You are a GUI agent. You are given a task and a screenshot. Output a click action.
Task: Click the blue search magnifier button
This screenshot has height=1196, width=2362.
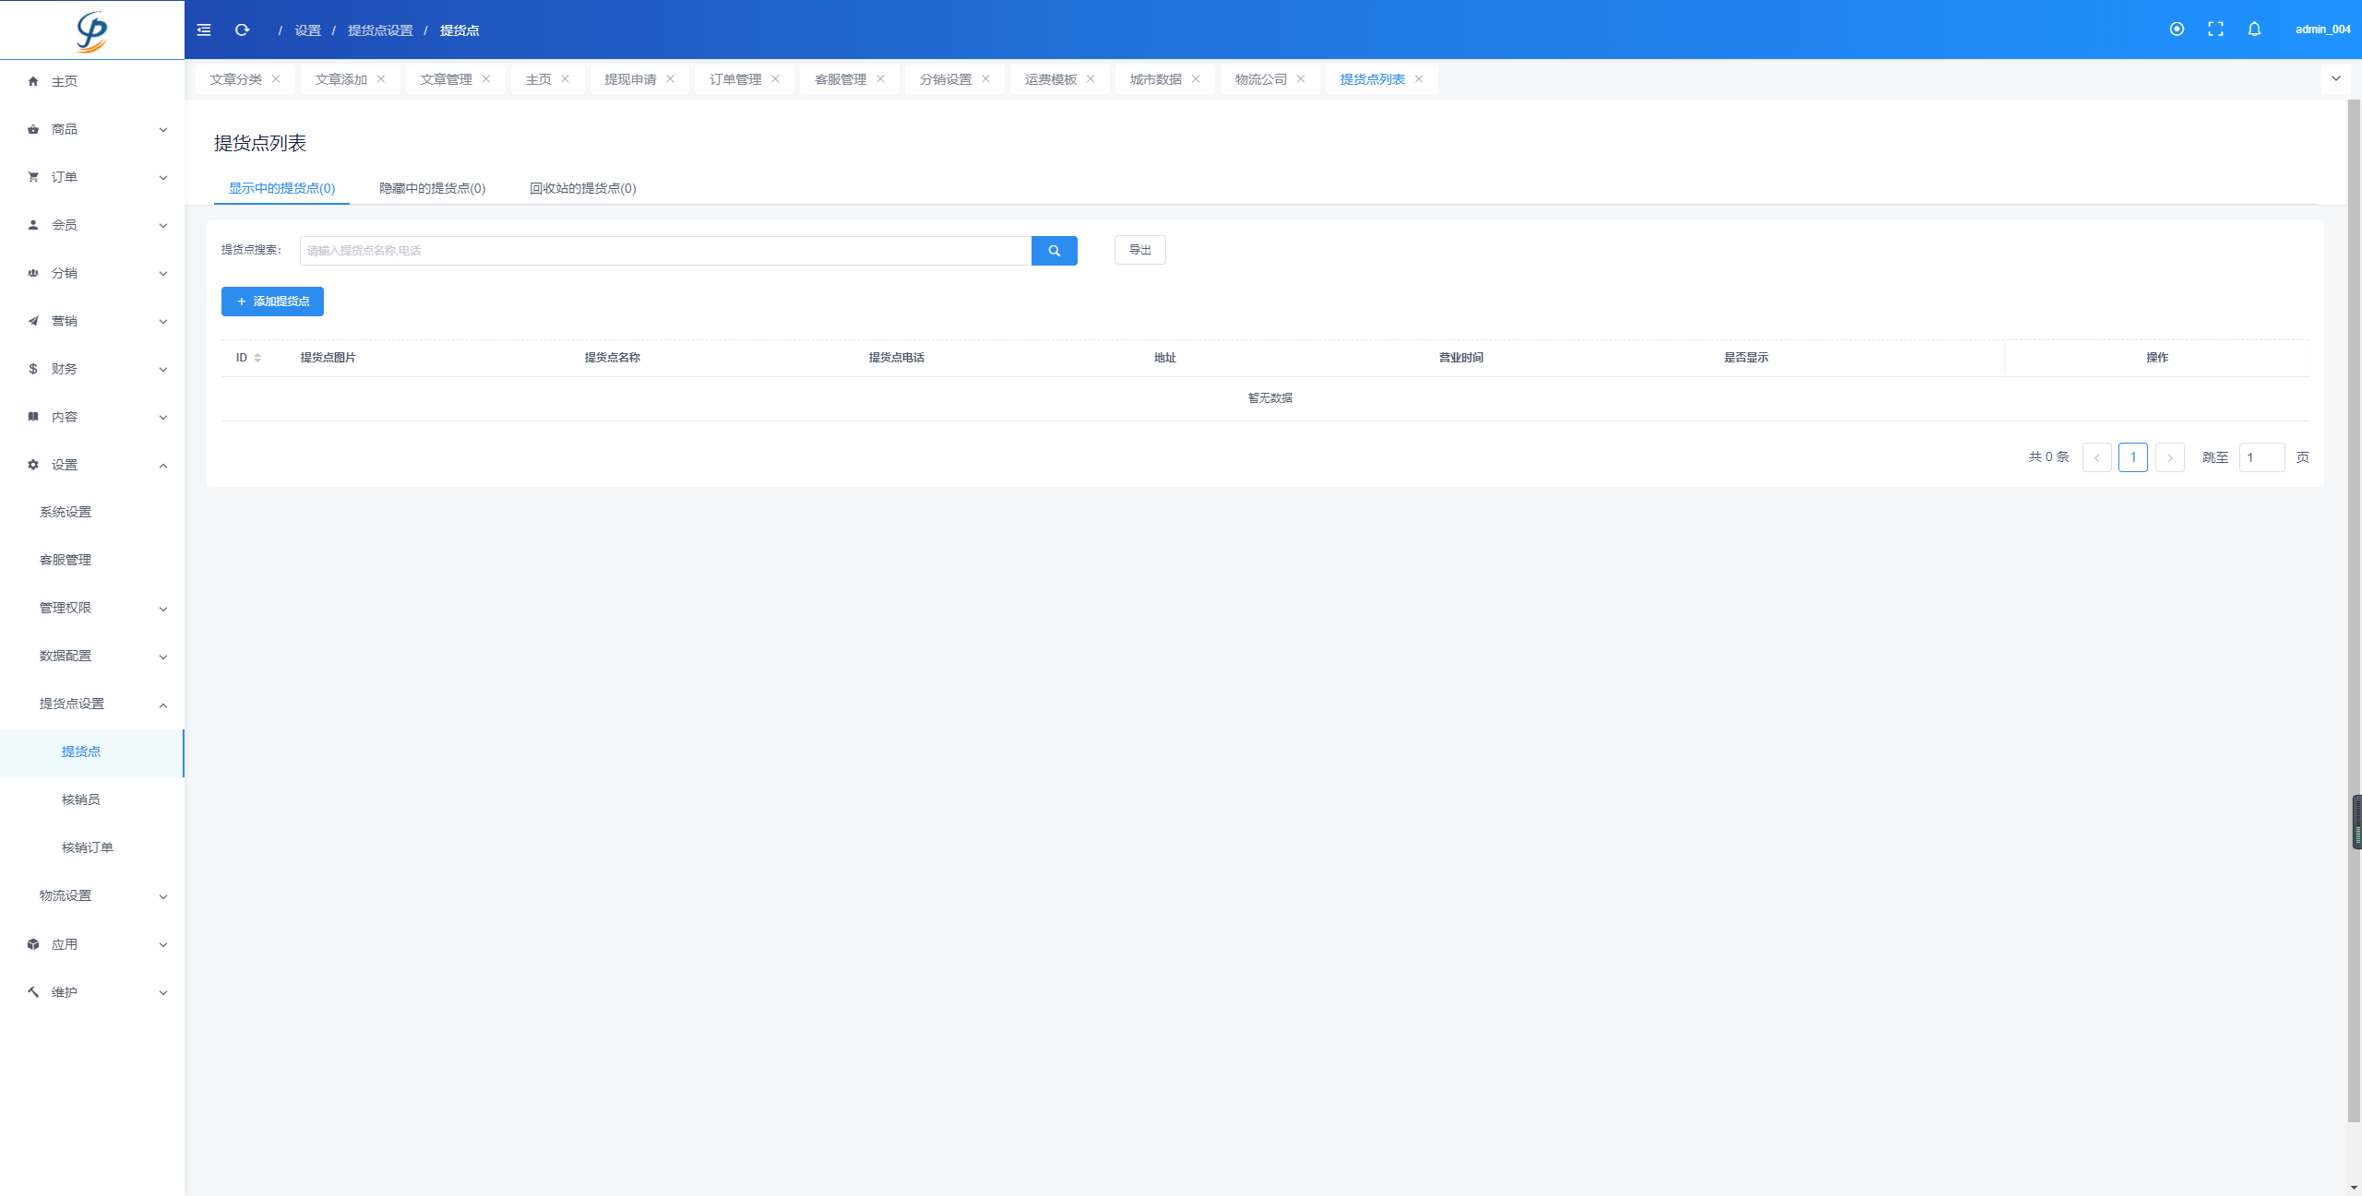coord(1054,251)
